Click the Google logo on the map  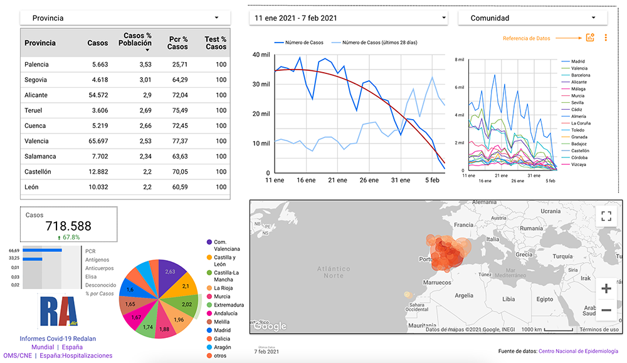(x=270, y=326)
